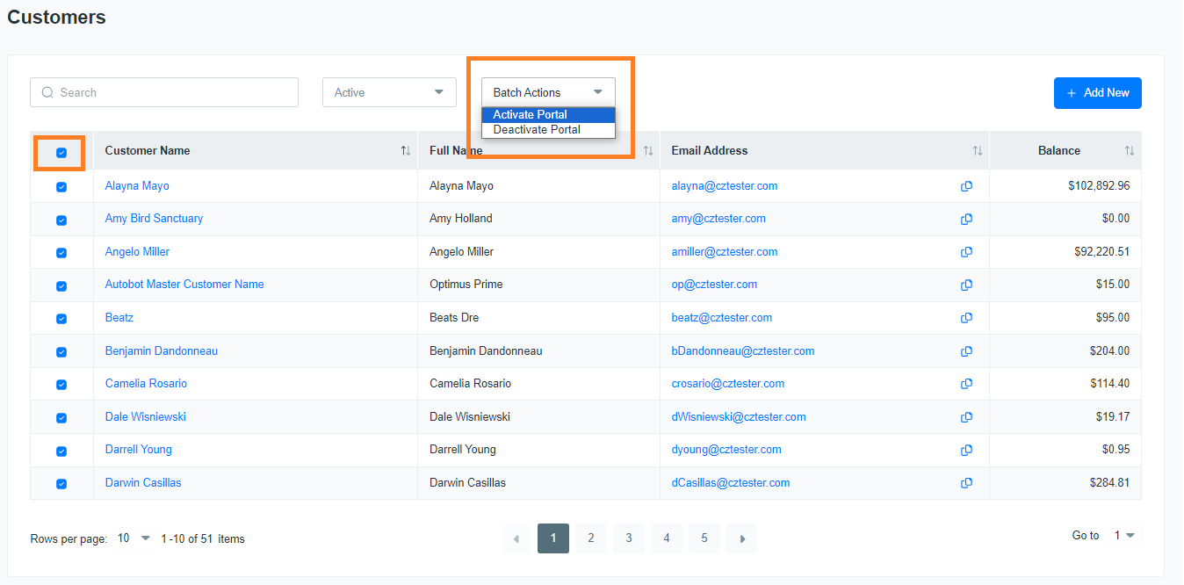1184x585 pixels.
Task: Open Dale Wisniewski customer link
Action: [x=146, y=417]
